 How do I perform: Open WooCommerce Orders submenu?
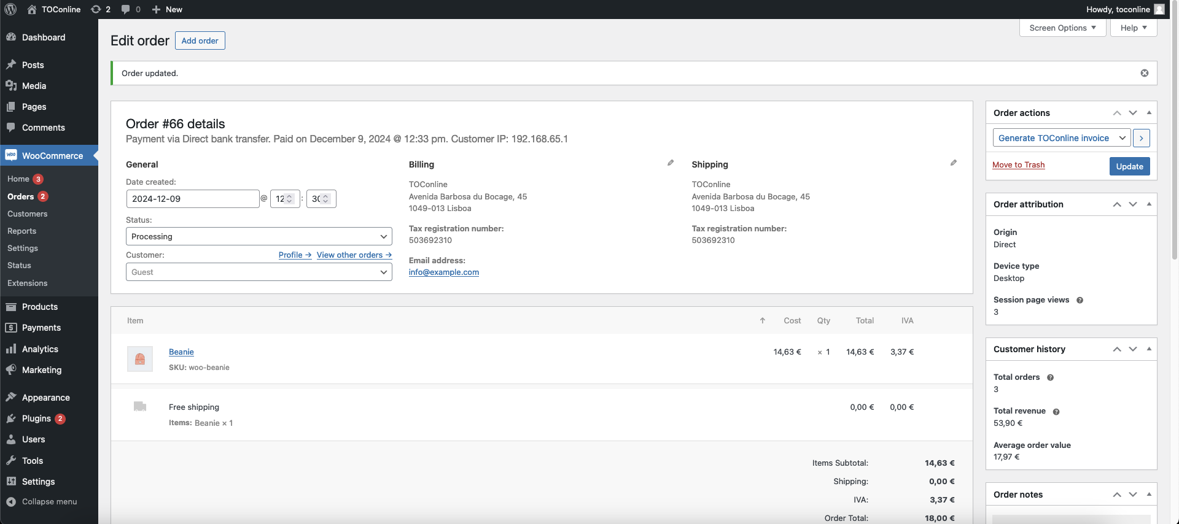click(20, 196)
